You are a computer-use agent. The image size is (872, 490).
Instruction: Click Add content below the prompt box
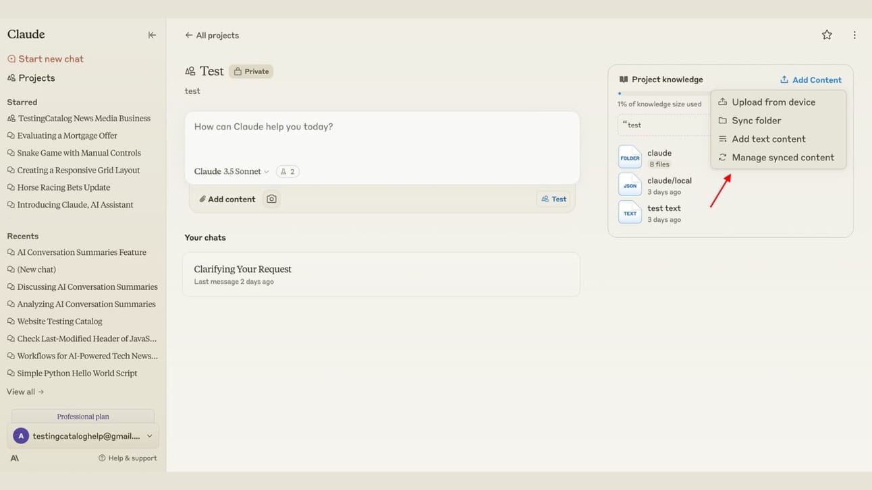(227, 199)
